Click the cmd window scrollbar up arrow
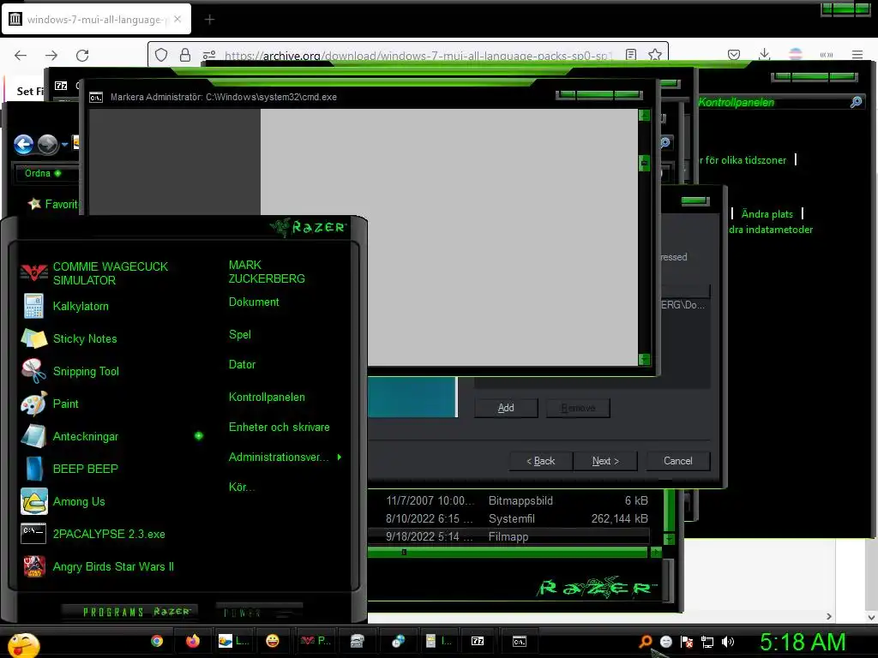 tap(645, 116)
